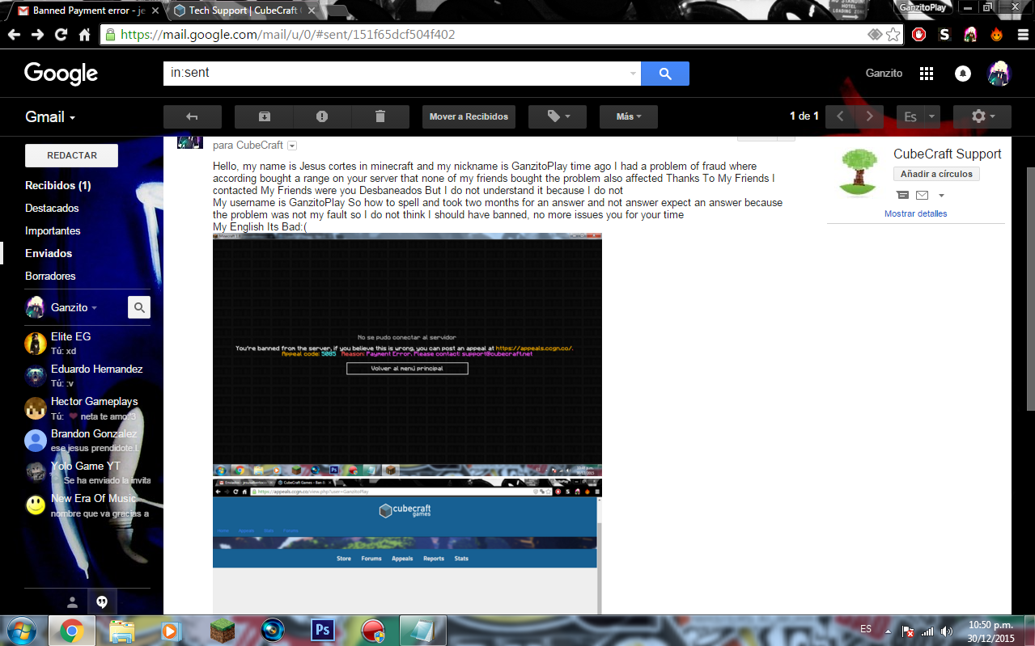Click the blue search button
This screenshot has height=646, width=1035.
[x=665, y=73]
